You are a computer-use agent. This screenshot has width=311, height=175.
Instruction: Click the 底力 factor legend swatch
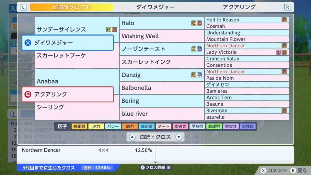tap(130, 126)
